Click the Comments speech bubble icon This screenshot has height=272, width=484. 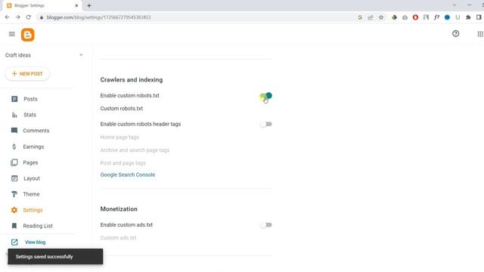pyautogui.click(x=14, y=131)
